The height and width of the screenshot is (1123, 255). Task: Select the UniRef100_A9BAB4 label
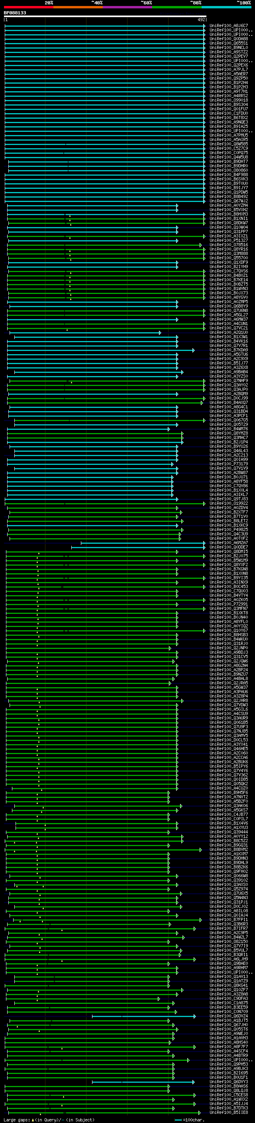(x=229, y=372)
